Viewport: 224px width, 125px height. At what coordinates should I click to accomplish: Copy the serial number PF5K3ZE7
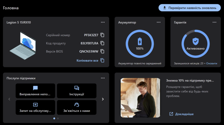(x=102, y=35)
